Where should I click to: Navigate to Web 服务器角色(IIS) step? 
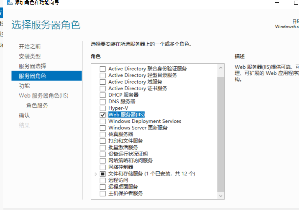[43, 95]
